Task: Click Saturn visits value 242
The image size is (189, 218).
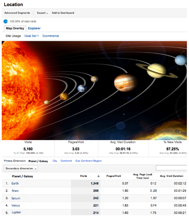Action: click(x=96, y=198)
